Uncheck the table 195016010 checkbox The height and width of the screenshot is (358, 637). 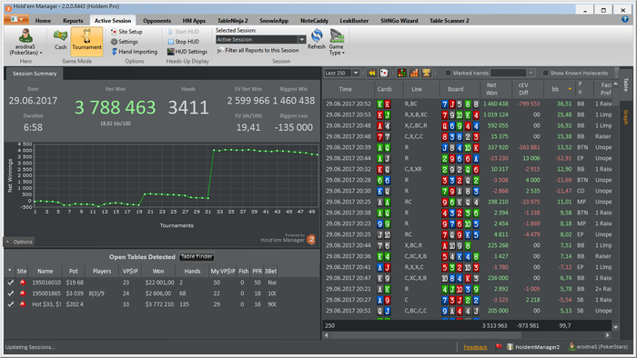click(11, 283)
